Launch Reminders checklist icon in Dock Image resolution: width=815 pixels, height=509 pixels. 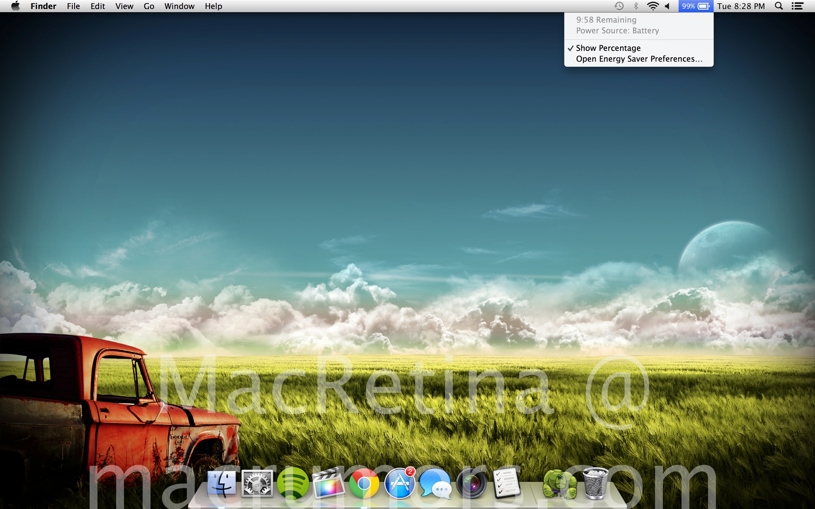tap(507, 484)
